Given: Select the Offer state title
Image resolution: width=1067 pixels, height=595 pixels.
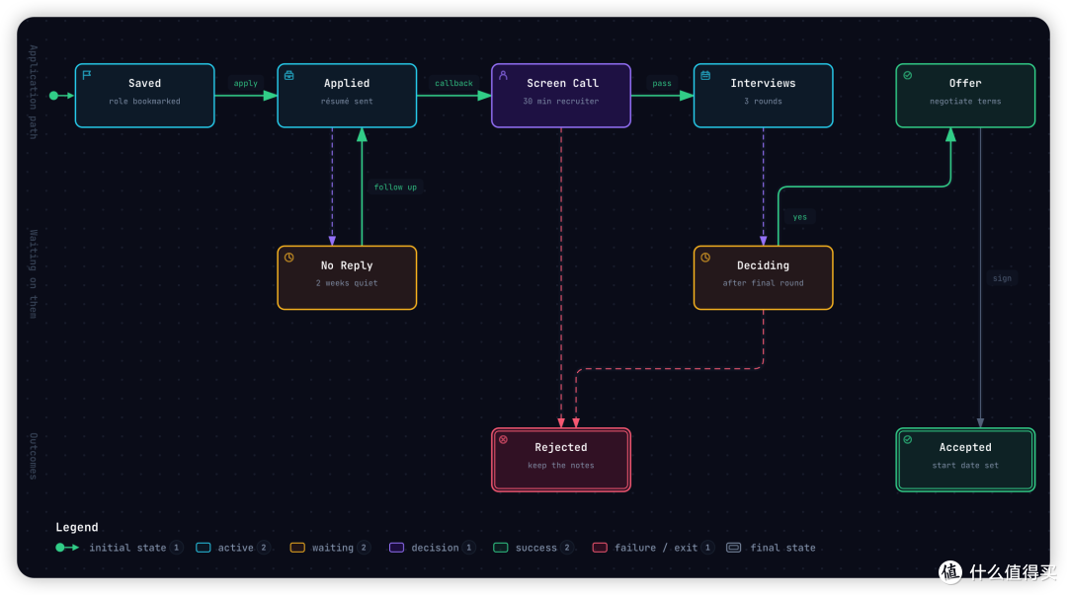Looking at the screenshot, I should click(965, 83).
